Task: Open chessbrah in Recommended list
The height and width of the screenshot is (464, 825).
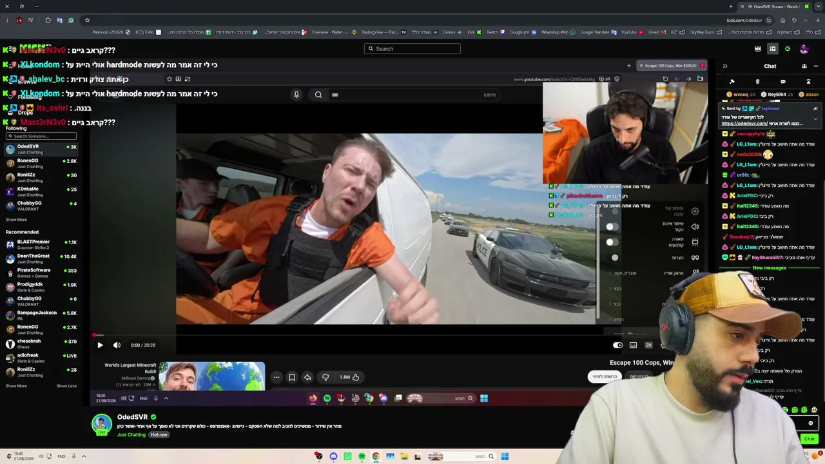Action: pyautogui.click(x=41, y=343)
